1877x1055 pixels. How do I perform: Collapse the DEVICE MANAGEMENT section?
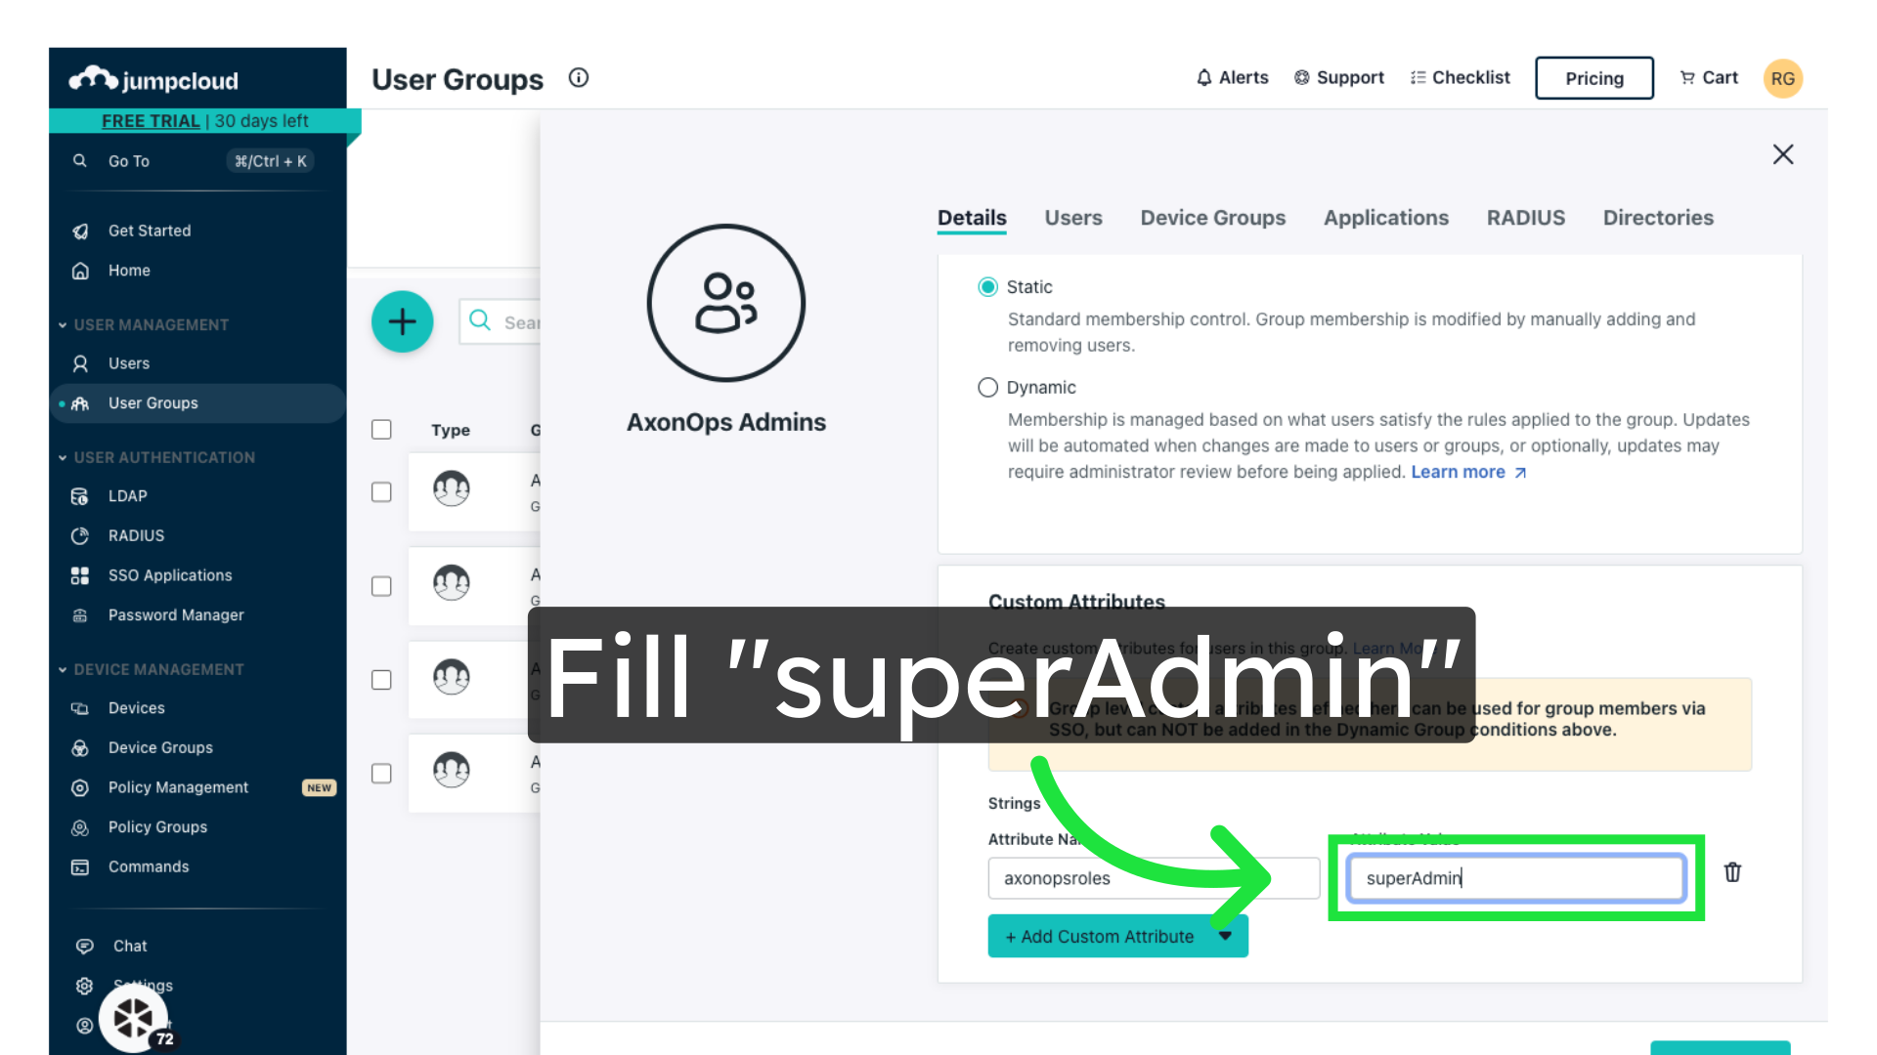coord(63,670)
